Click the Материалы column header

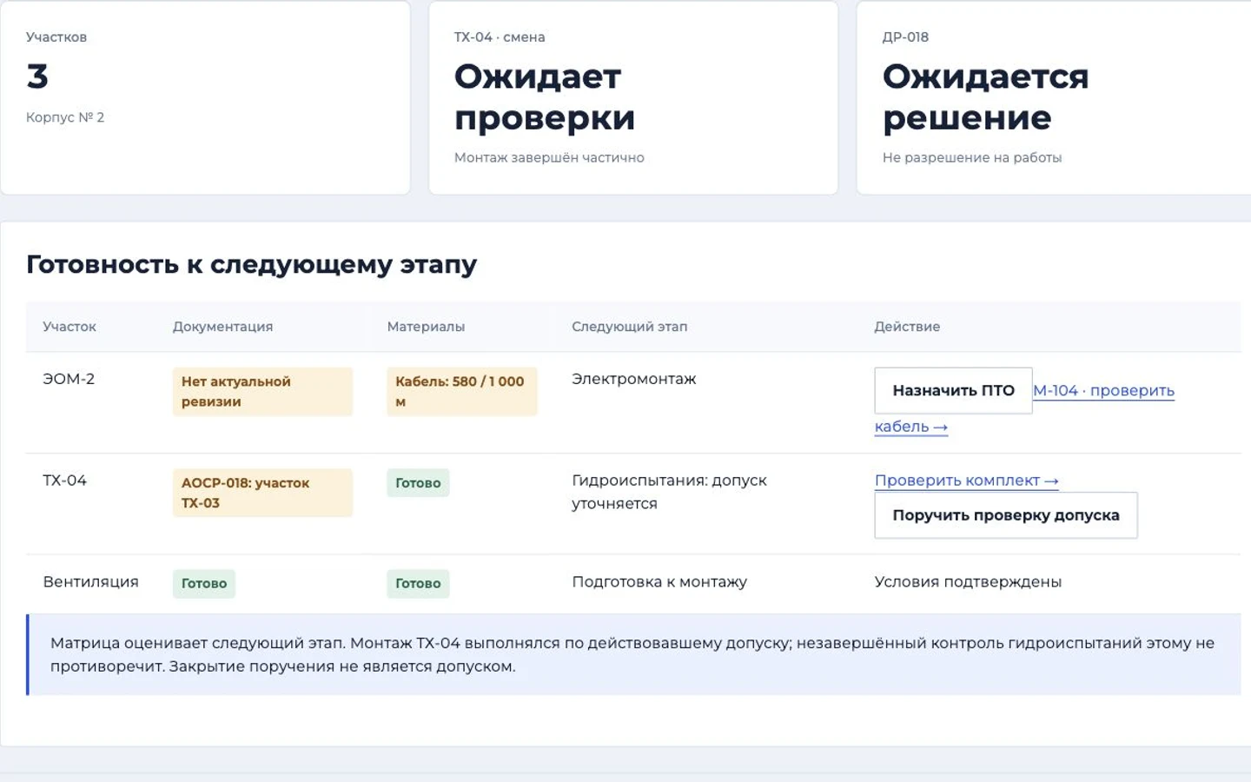pyautogui.click(x=426, y=327)
